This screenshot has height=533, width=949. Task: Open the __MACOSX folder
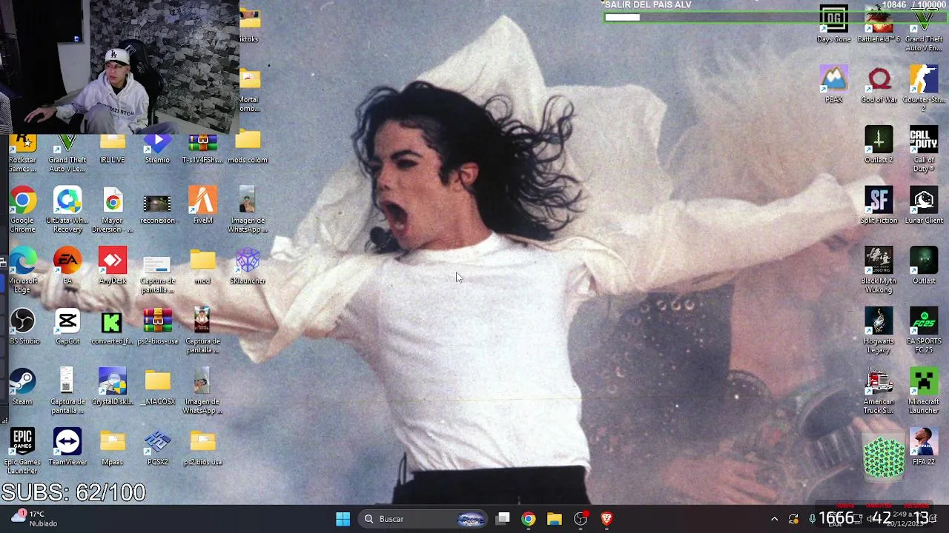click(157, 386)
